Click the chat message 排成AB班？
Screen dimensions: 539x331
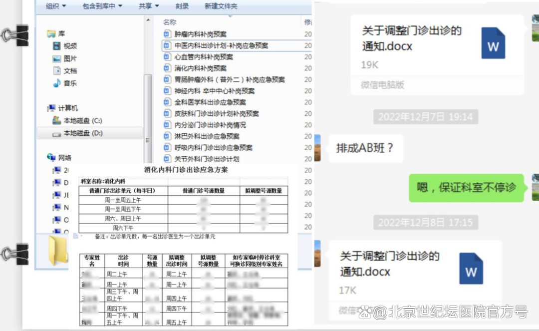365,148
